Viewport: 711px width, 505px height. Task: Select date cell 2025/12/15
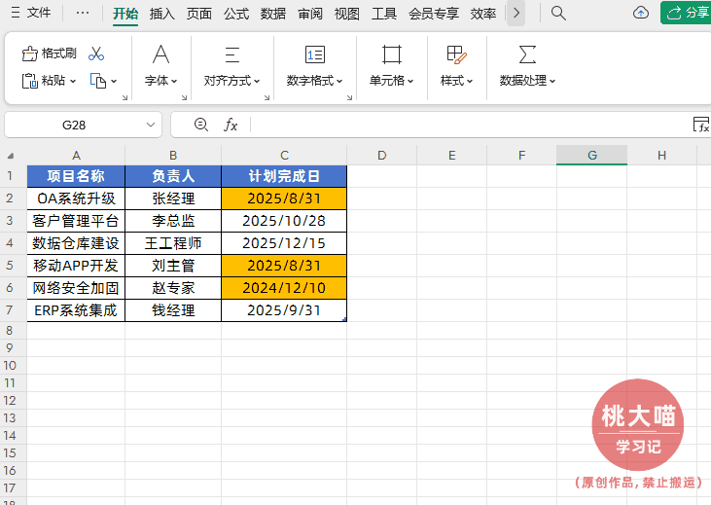284,243
